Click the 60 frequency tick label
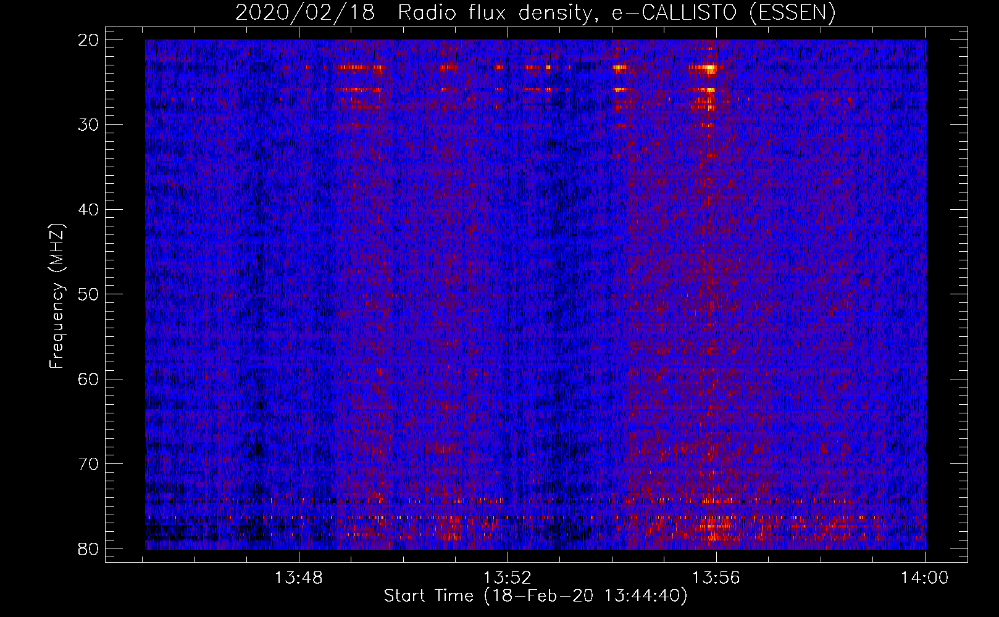Image resolution: width=999 pixels, height=617 pixels. 89,379
